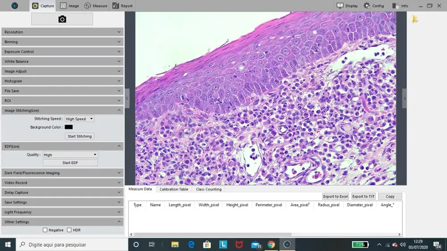Expand the Resolution section

63,32
